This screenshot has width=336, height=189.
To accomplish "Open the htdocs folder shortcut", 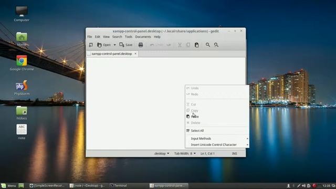I will 22,113.
